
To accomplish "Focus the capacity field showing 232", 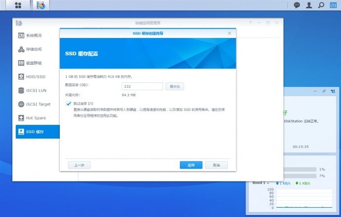I will (x=142, y=86).
